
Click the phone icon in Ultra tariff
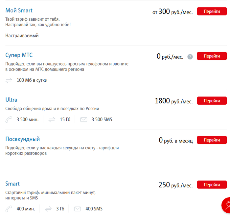(9, 119)
